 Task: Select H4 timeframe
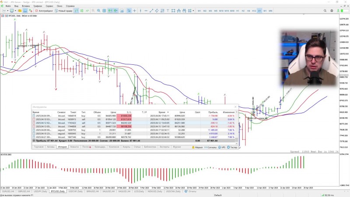[248, 11]
